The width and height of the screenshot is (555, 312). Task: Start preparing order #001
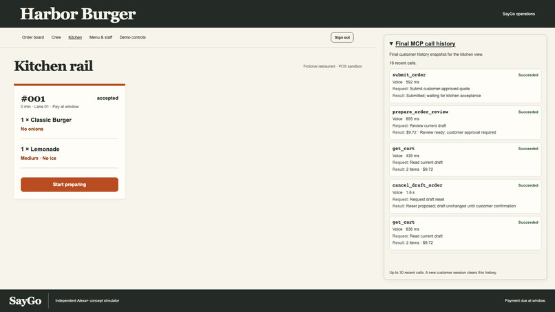pos(70,185)
